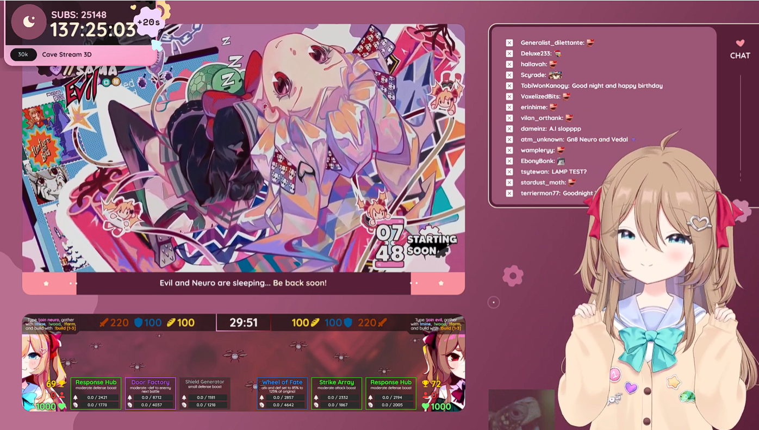Image resolution: width=759 pixels, height=430 pixels.
Task: Click the red player icon under the 69 trophy
Action: coord(61,395)
